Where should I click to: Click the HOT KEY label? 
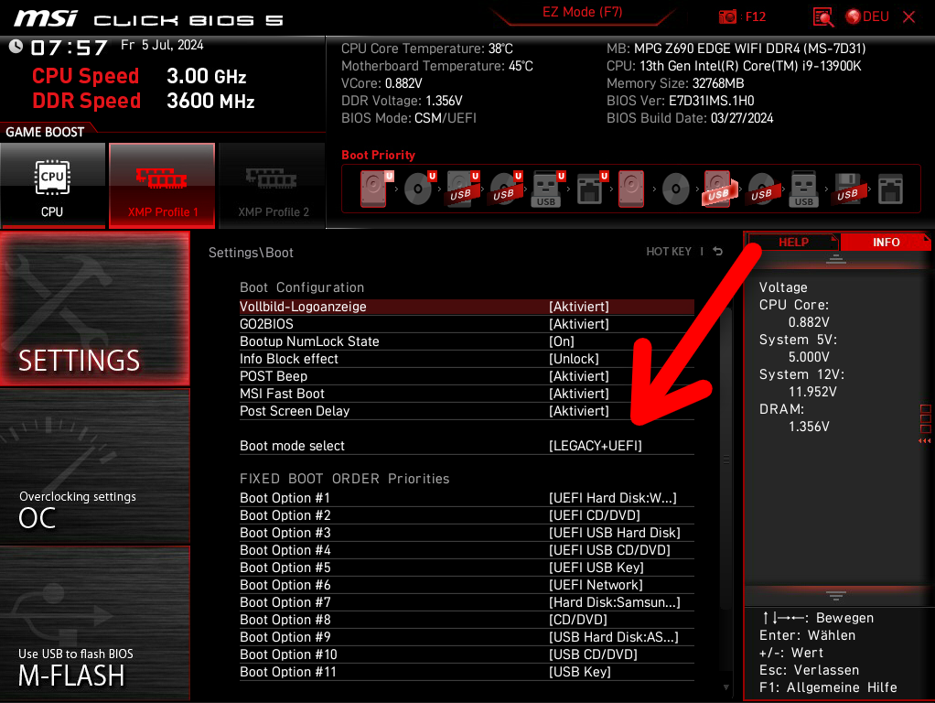(x=669, y=252)
